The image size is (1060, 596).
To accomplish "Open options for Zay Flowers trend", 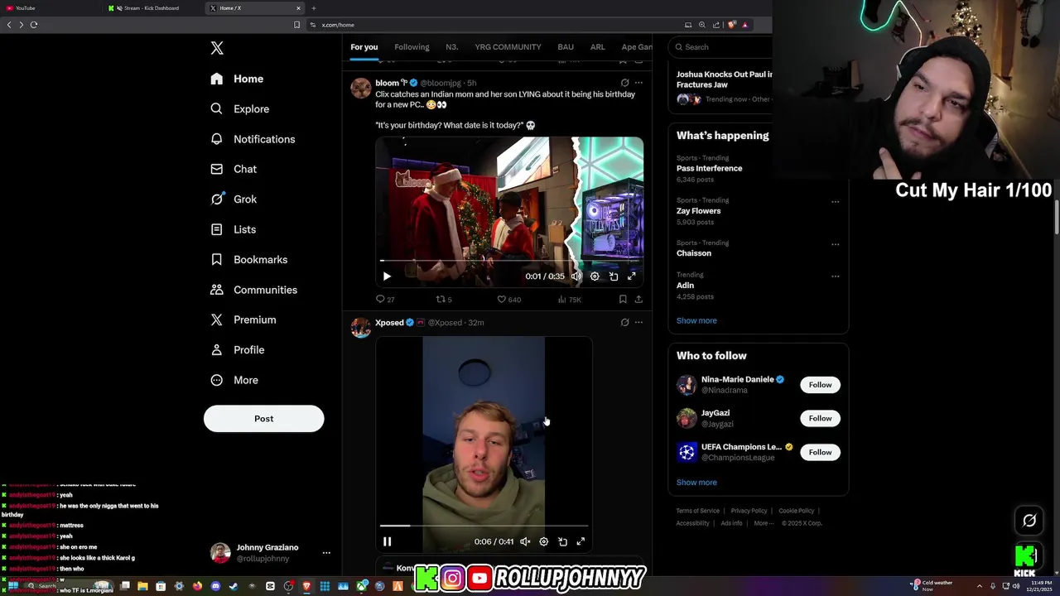I will tap(835, 201).
